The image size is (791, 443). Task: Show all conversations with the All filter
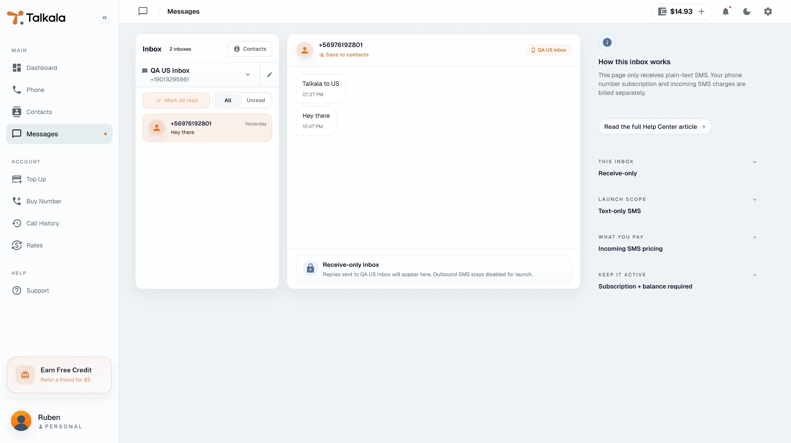click(x=228, y=100)
